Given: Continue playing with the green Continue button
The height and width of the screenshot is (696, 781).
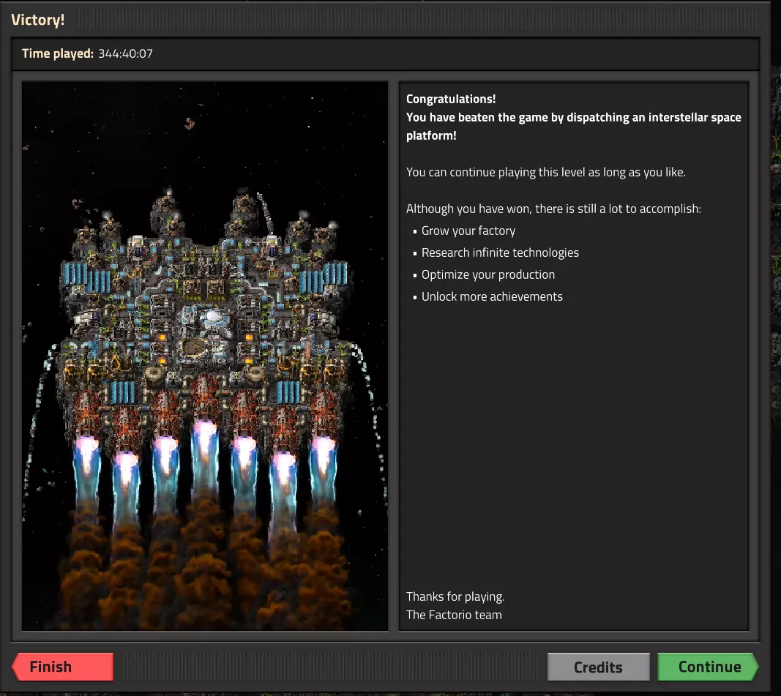Looking at the screenshot, I should tap(709, 667).
